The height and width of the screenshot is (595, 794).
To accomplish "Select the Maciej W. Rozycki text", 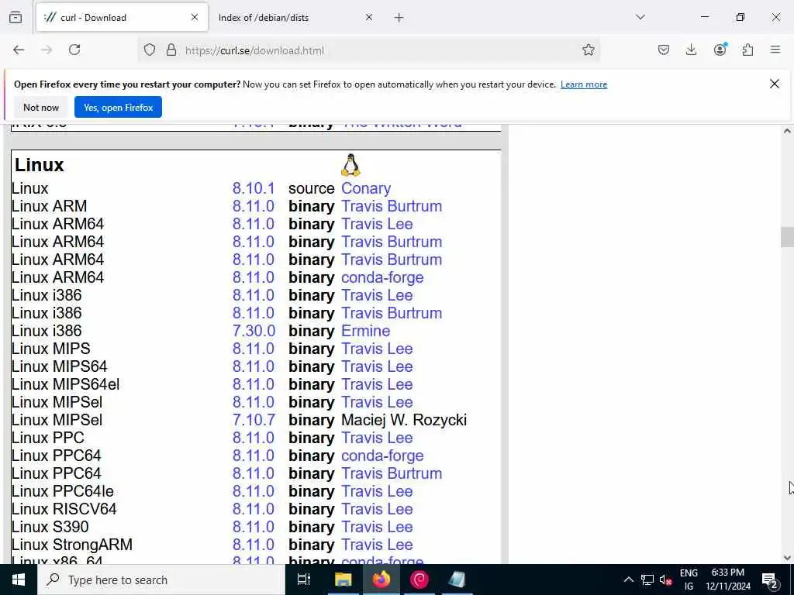I will [403, 420].
